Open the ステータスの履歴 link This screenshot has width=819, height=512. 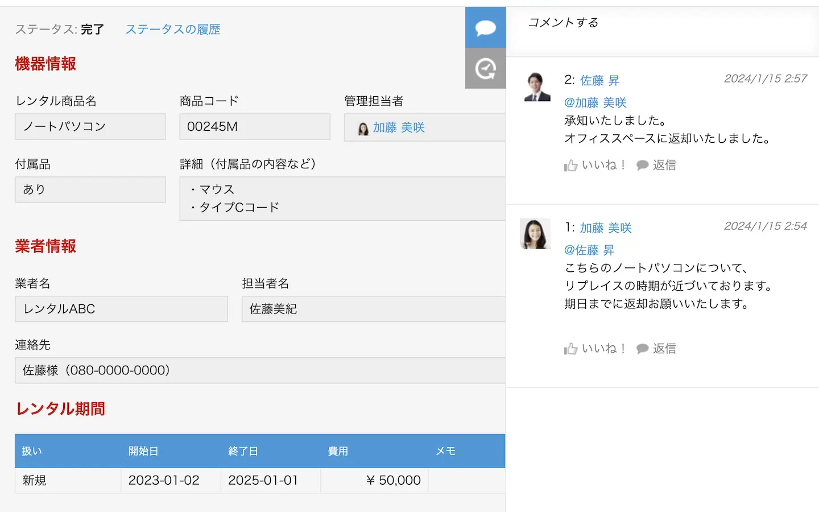tap(172, 30)
